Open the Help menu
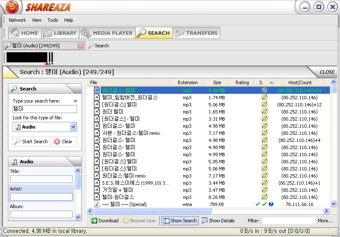 coord(68,20)
